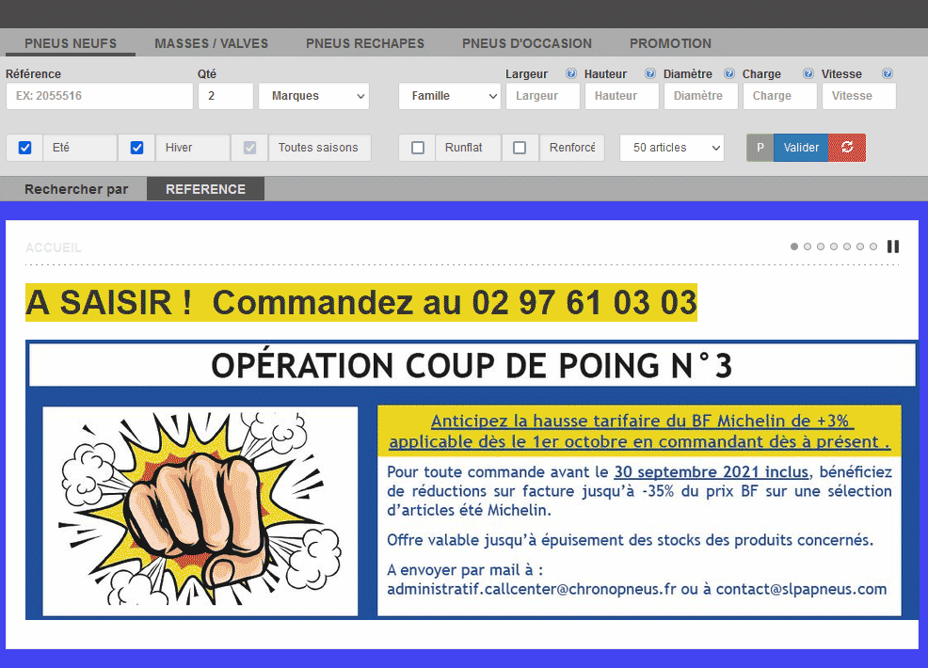Click the fist punch promotional image
Image resolution: width=928 pixels, height=668 pixels.
(200, 511)
